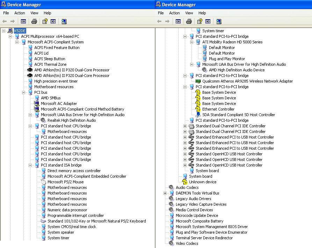Collapse the ATI Mobility Radeon HD 5000 node
This screenshot has height=248, width=312.
[x=191, y=42]
